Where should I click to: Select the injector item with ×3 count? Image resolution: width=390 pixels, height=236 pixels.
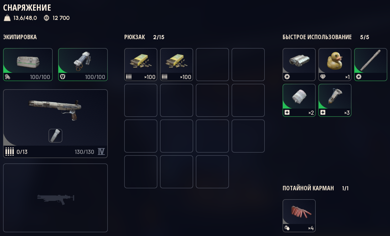(x=335, y=100)
